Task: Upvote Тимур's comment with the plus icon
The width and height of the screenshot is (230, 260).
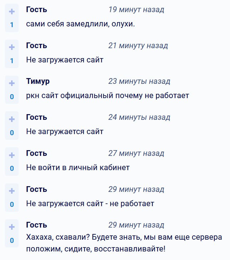Action: 12,83
